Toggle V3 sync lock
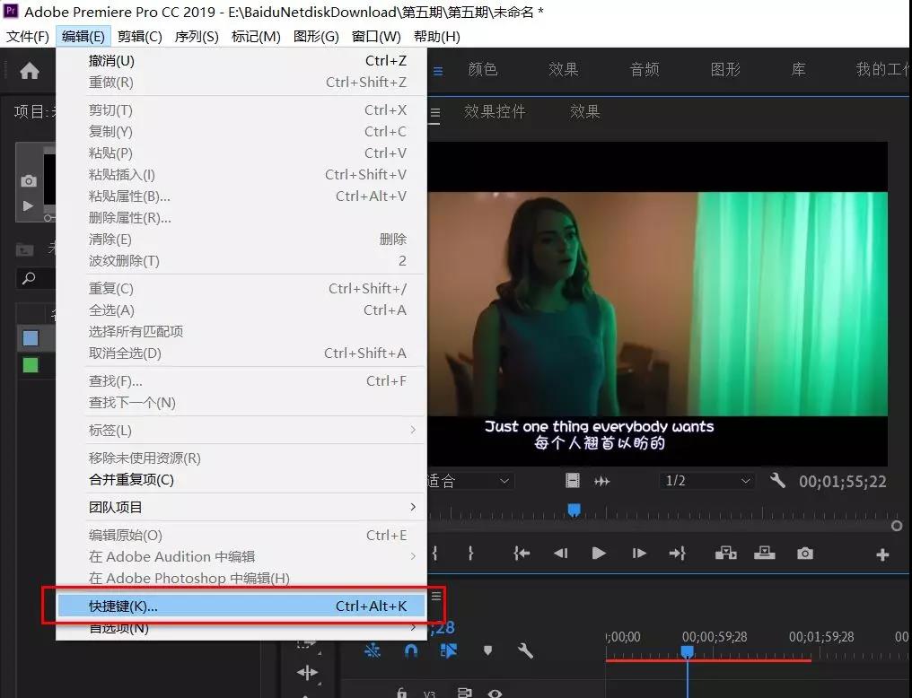The image size is (912, 698). (464, 693)
